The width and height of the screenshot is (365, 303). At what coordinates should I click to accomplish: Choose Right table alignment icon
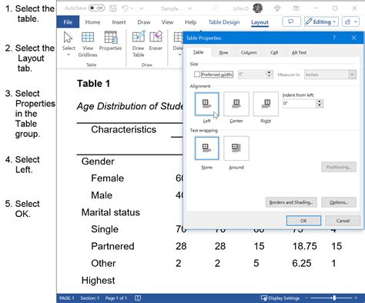(x=266, y=104)
